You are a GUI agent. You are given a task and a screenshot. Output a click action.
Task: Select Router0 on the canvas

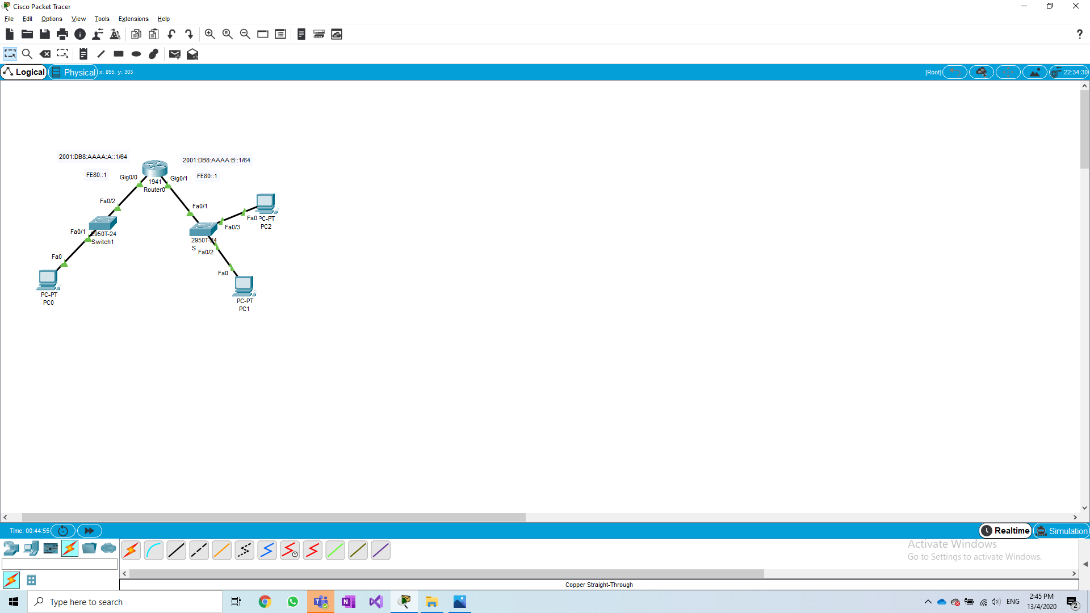tap(154, 169)
